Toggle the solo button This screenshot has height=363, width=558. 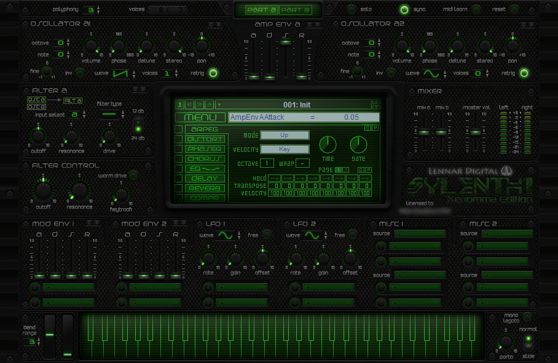pos(352,9)
